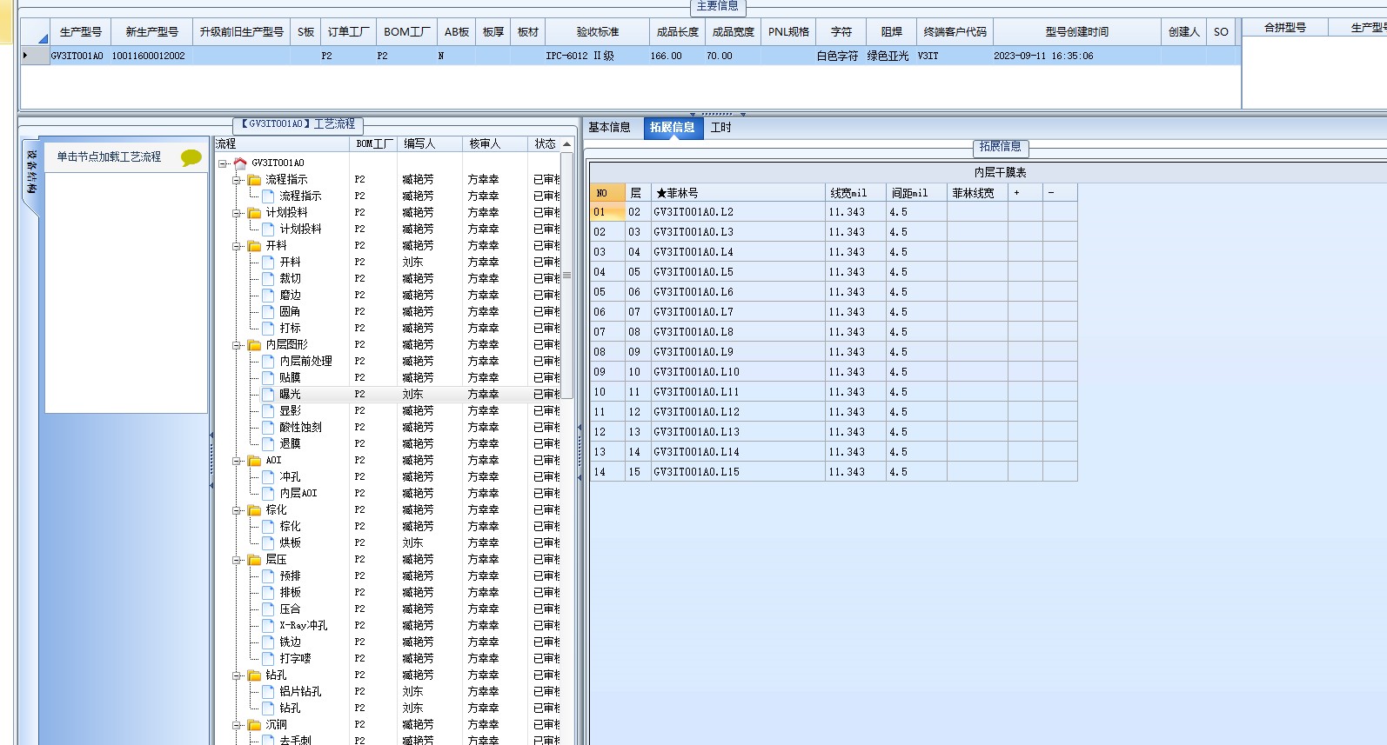Click the 沉铜 folder icon

click(x=255, y=725)
